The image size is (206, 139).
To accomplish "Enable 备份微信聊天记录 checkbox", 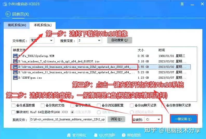I will pos(163,105).
